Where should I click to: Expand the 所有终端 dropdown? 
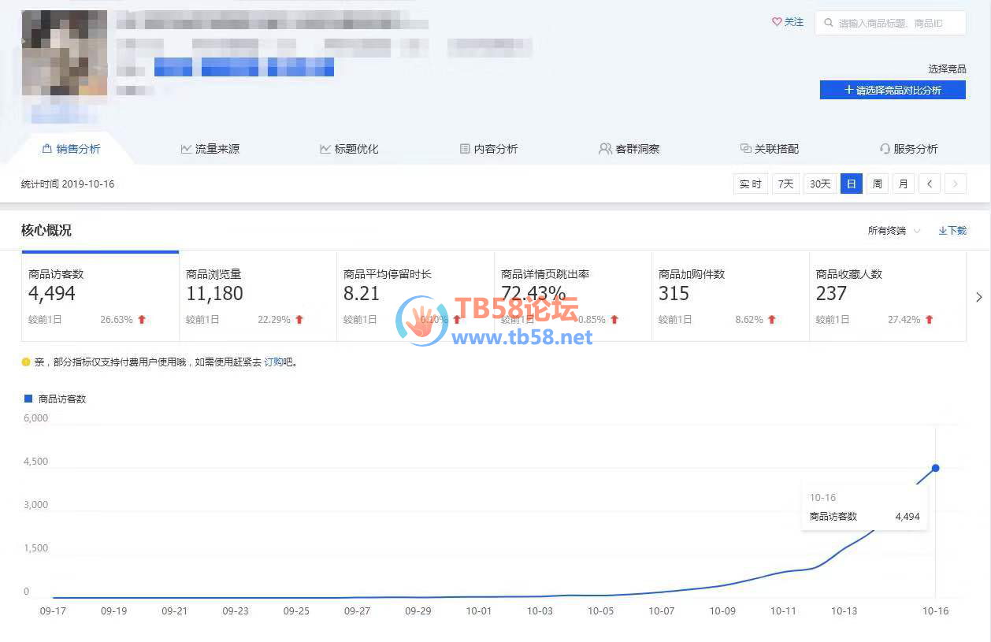pyautogui.click(x=893, y=231)
